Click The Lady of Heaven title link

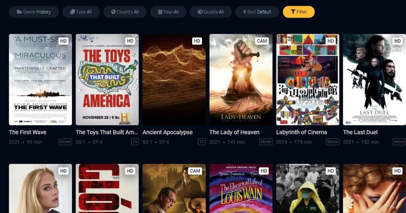click(234, 132)
